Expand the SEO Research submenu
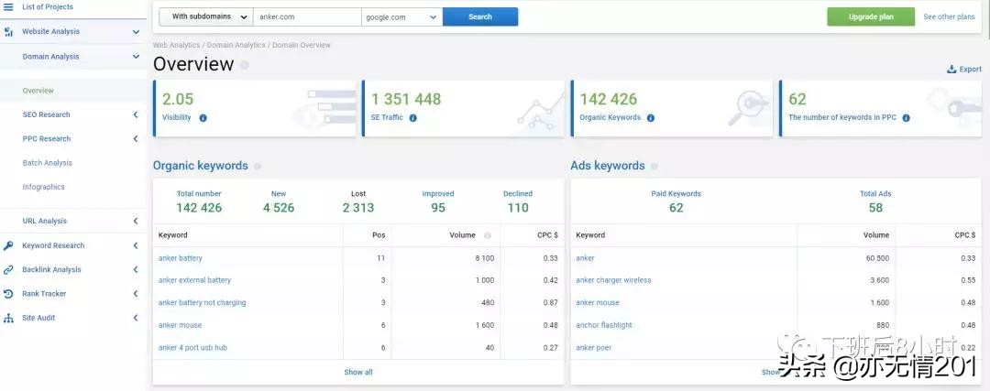 (136, 114)
